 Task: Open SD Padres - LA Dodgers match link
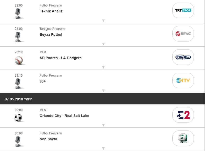click(x=60, y=58)
